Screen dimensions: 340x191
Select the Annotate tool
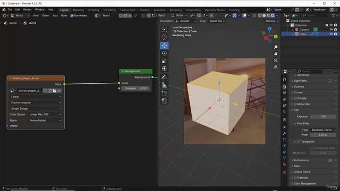tap(164, 77)
